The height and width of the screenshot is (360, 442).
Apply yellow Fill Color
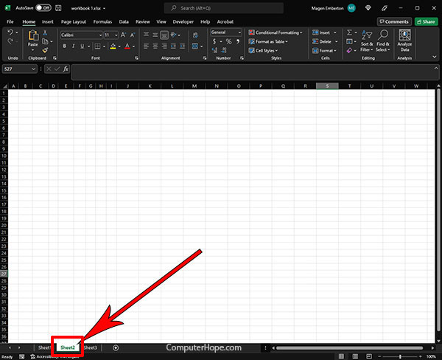tap(113, 46)
